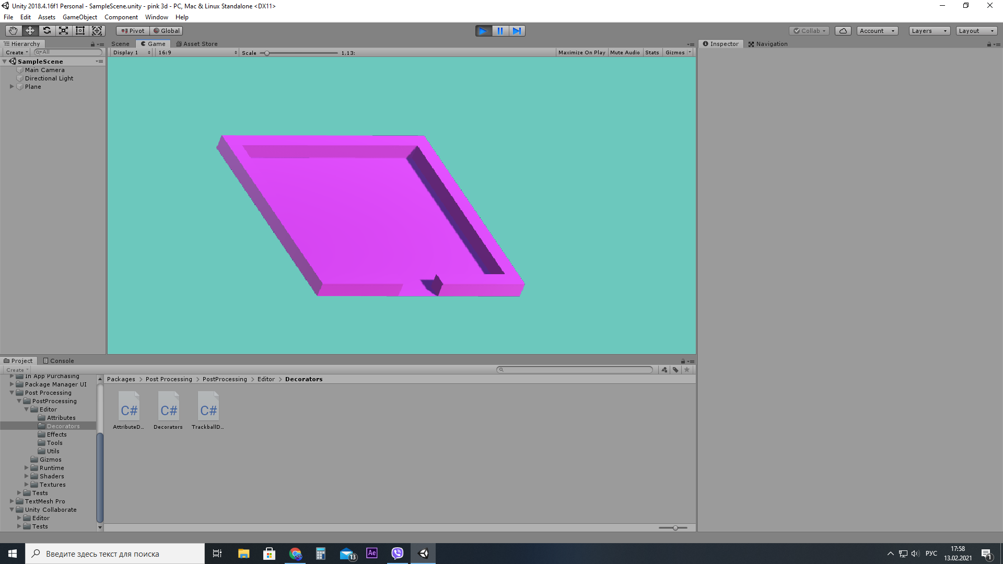The width and height of the screenshot is (1003, 564).
Task: Open the GameObject menu
Action: [80, 17]
